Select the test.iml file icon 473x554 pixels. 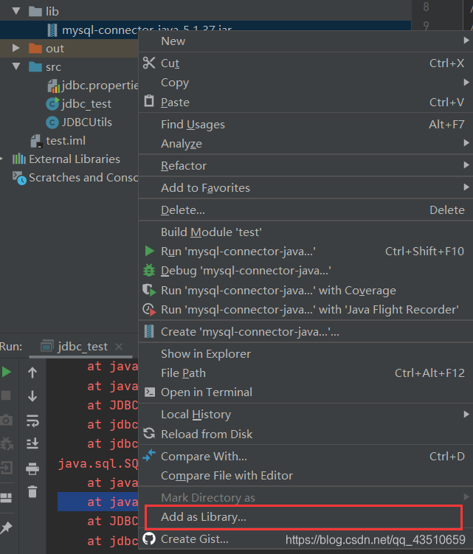click(x=36, y=141)
